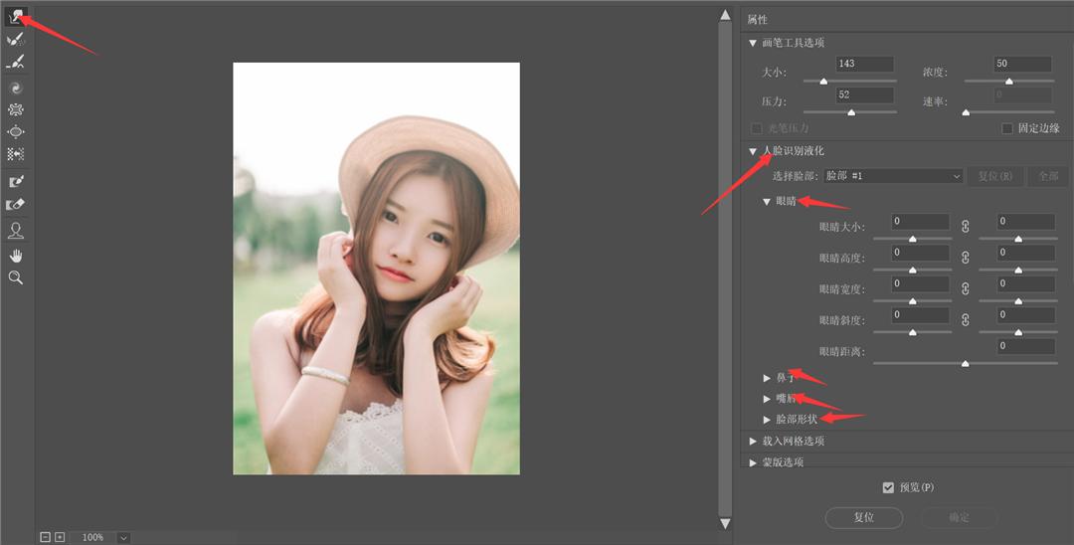Select the Bloat tool
The height and width of the screenshot is (545, 1074).
(16, 131)
